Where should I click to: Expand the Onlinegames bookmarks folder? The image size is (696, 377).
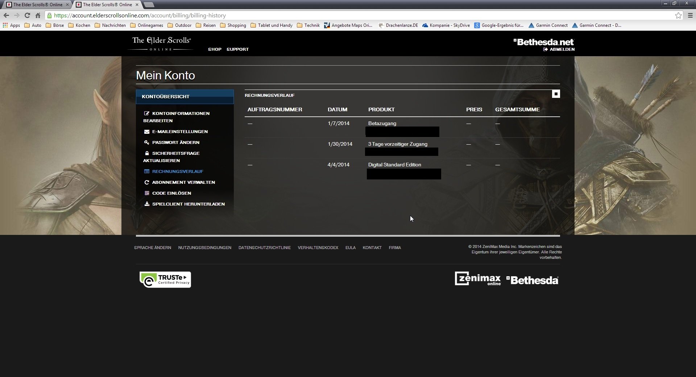point(146,25)
